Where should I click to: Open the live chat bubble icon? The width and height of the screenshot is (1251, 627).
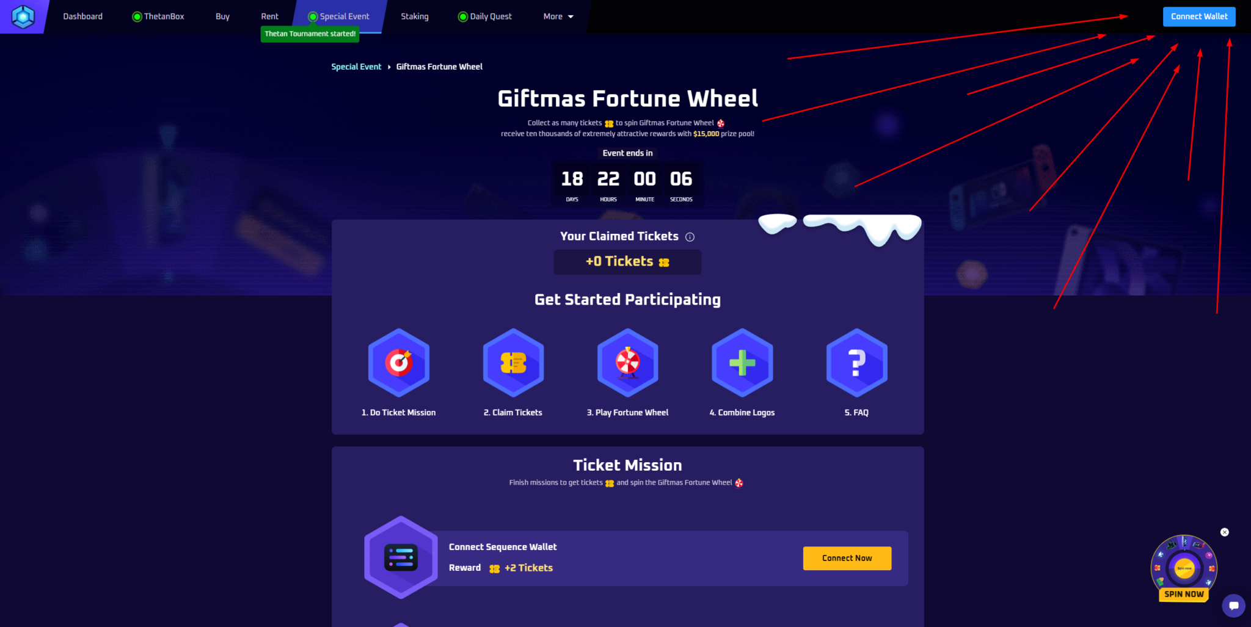(x=1233, y=606)
